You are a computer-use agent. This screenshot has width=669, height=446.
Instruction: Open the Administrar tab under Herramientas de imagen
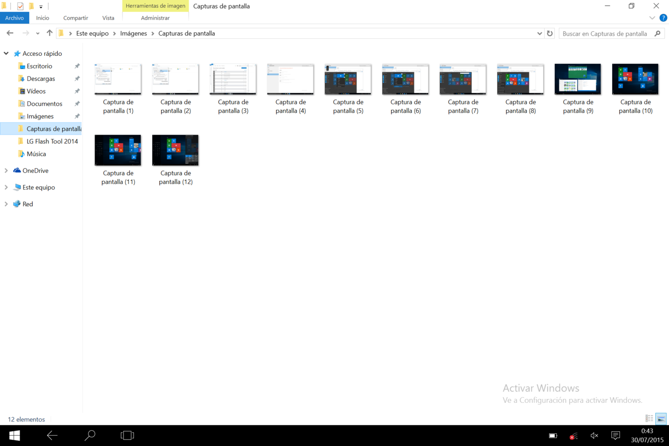click(x=155, y=18)
